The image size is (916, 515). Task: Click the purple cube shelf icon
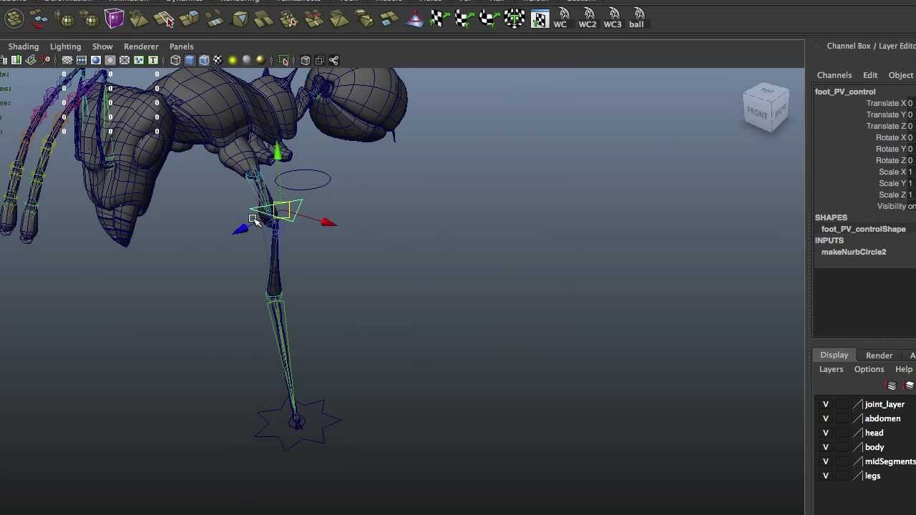click(x=114, y=19)
